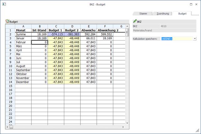
Task: Click the BKZ pencil icon
Action: [x=135, y=21]
